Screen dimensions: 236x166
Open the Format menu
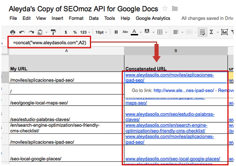[x=76, y=18]
